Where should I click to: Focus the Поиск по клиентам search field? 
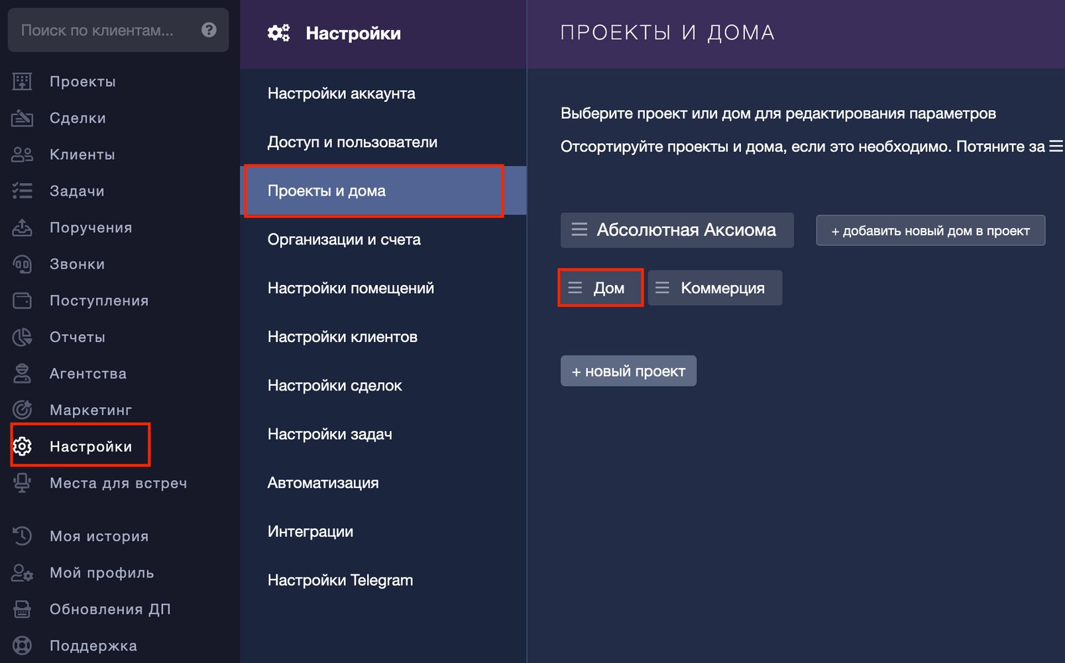tap(118, 30)
